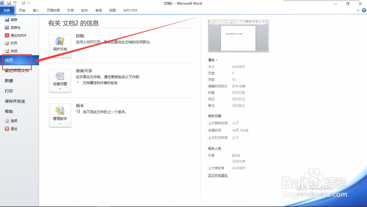Screen dimensions: 367x207
Task: Click the Word application icon in title bar
Action: [x=2, y=3]
